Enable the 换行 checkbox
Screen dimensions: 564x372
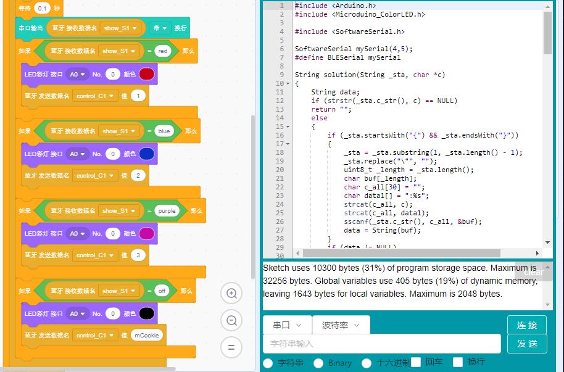[x=457, y=362]
